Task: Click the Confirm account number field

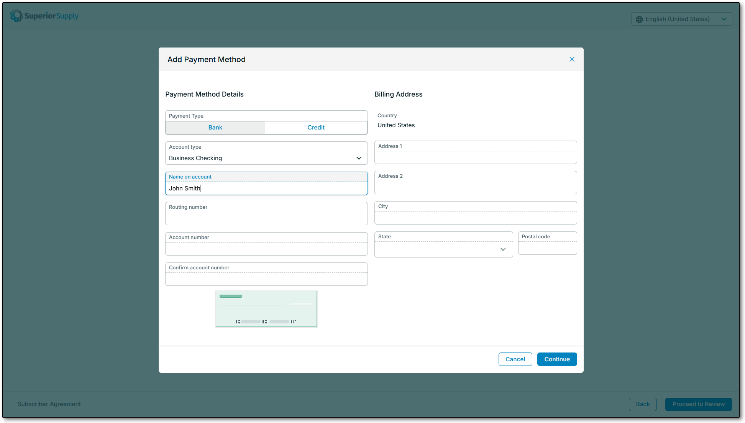Action: (x=266, y=274)
